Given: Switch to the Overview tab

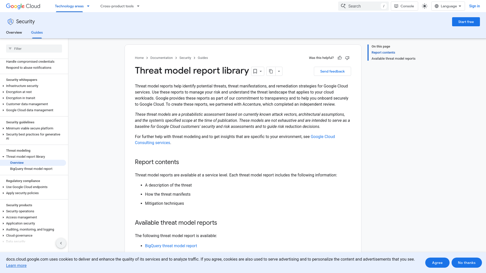Looking at the screenshot, I should (x=14, y=32).
